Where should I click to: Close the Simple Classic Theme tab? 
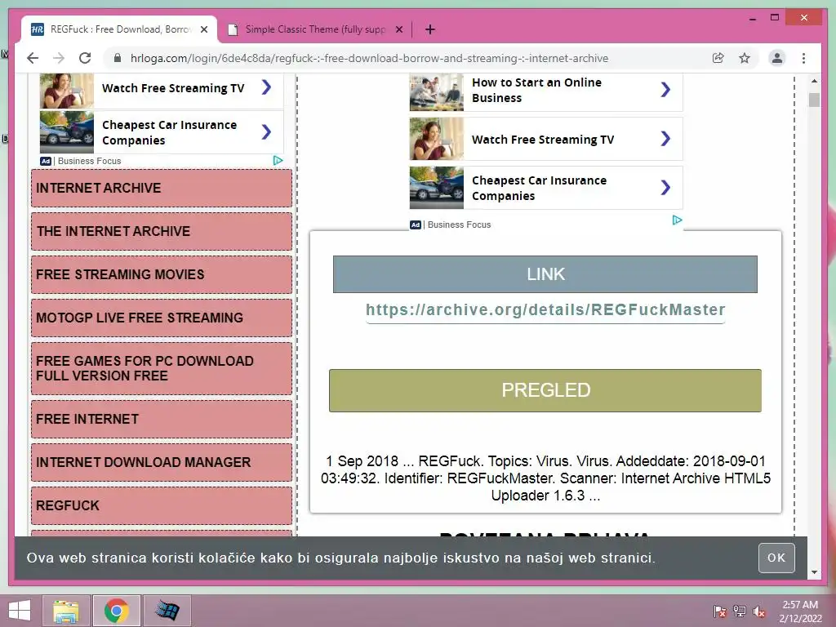point(398,29)
